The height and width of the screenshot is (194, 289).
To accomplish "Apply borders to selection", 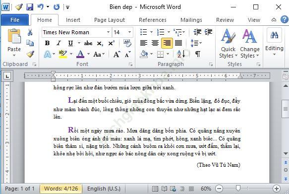I will [160, 54].
